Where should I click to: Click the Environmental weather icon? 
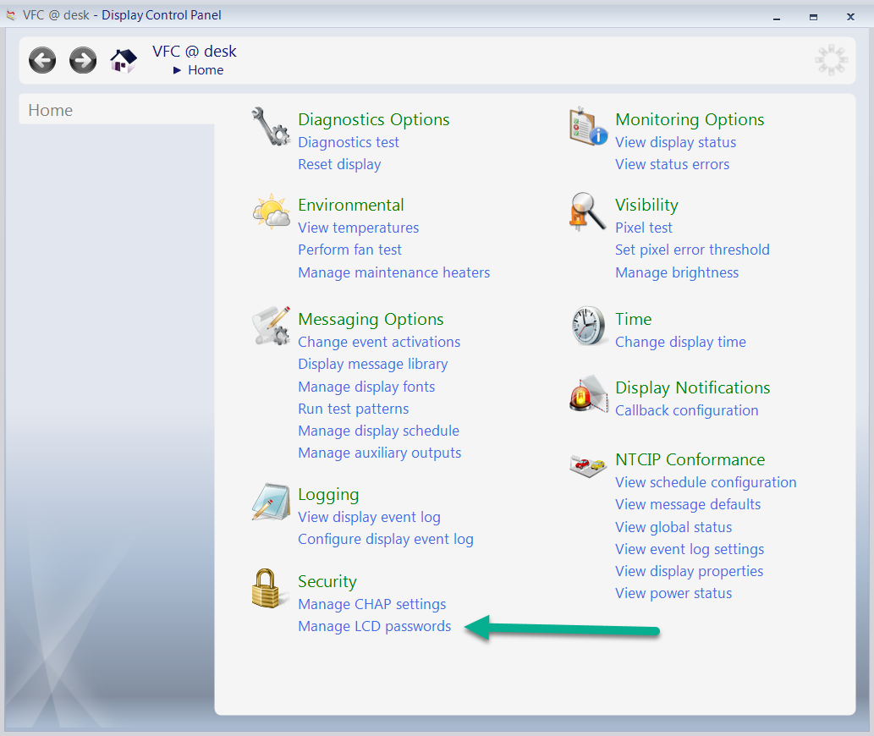coord(271,211)
